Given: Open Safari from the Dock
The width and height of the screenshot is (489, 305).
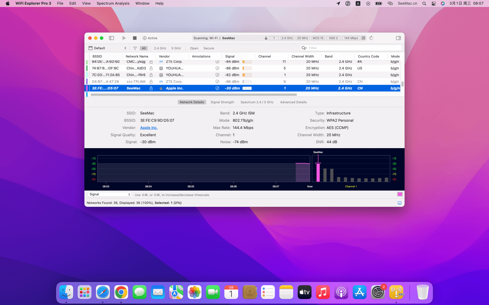Looking at the screenshot, I should (x=103, y=292).
